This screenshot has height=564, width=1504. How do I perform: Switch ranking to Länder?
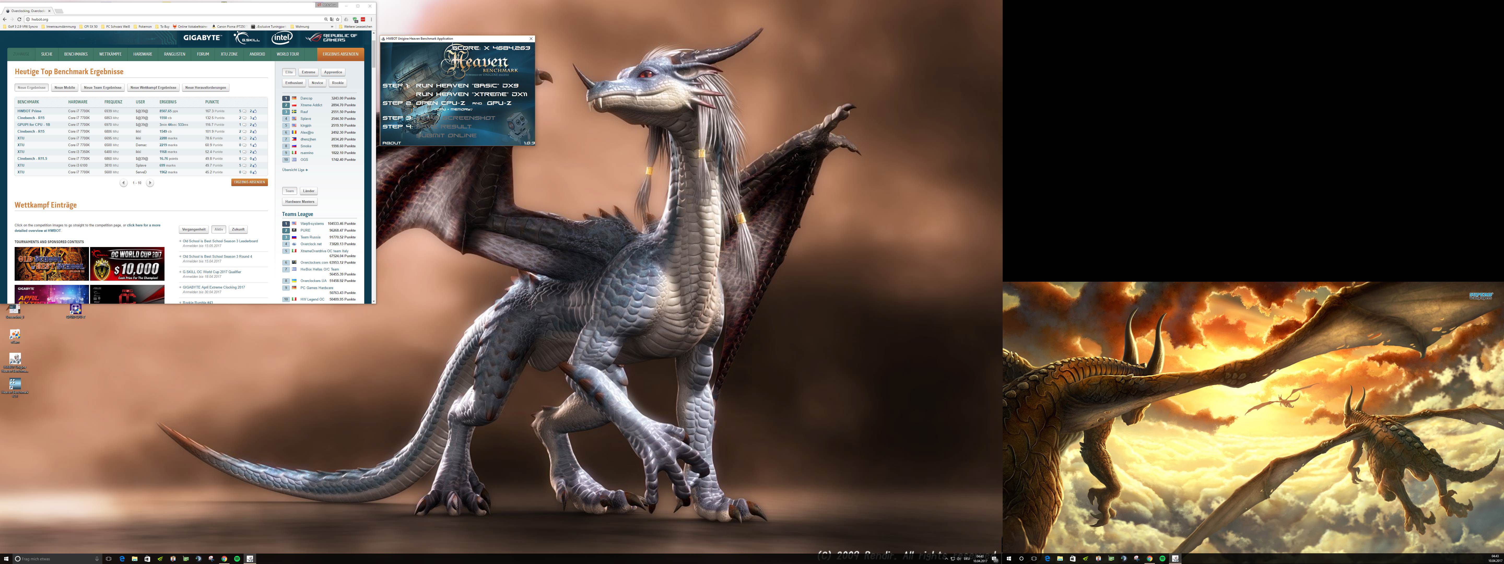coord(309,191)
